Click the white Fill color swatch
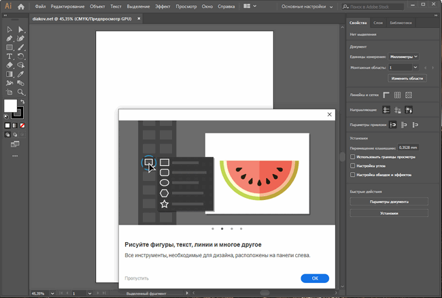 coord(10,105)
